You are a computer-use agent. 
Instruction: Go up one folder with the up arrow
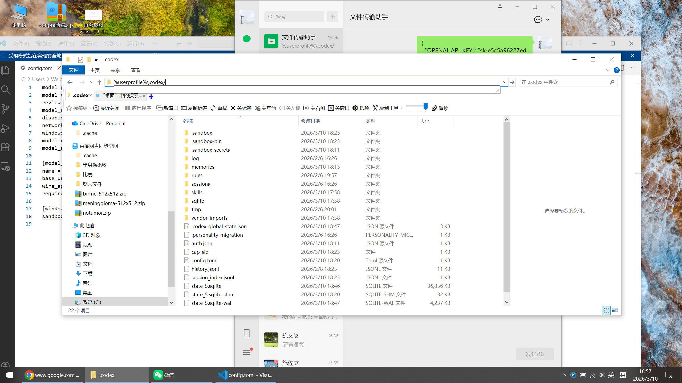(x=99, y=82)
